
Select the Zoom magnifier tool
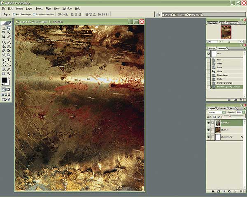click(x=9, y=73)
